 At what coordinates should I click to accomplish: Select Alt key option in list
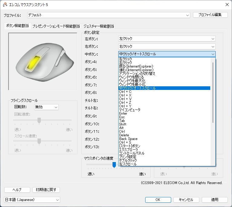(164, 128)
